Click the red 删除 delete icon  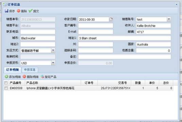[18, 11]
